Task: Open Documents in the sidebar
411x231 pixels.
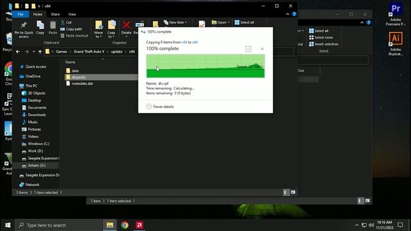Action: pyautogui.click(x=37, y=107)
